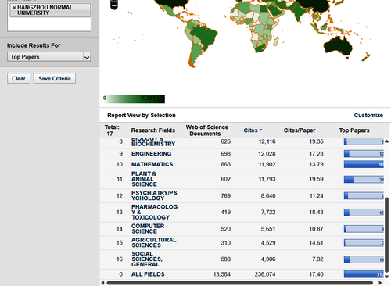Click the horizontal scroll right arrow
The height and width of the screenshot is (286, 391).
click(380, 283)
